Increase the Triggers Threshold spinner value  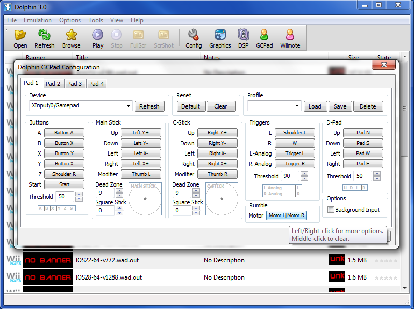[x=304, y=174]
